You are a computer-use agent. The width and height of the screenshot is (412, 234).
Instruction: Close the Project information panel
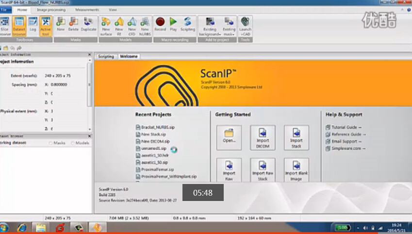(x=89, y=54)
